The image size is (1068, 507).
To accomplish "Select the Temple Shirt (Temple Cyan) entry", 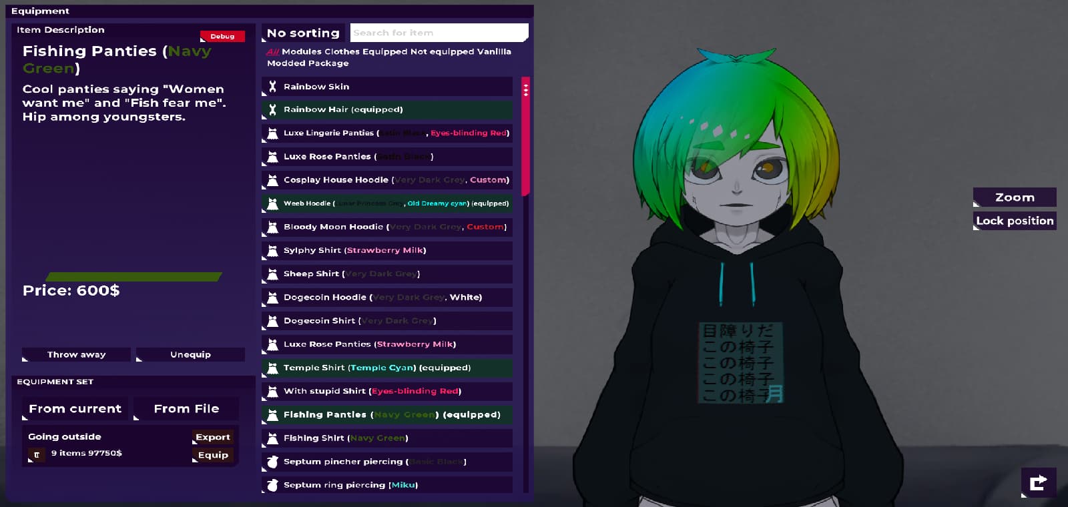I will [387, 368].
